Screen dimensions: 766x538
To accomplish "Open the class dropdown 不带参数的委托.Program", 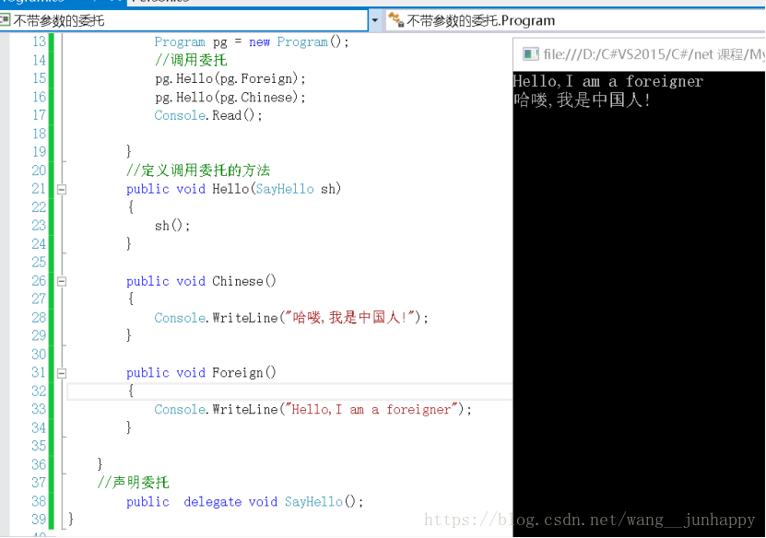I will pyautogui.click(x=575, y=20).
